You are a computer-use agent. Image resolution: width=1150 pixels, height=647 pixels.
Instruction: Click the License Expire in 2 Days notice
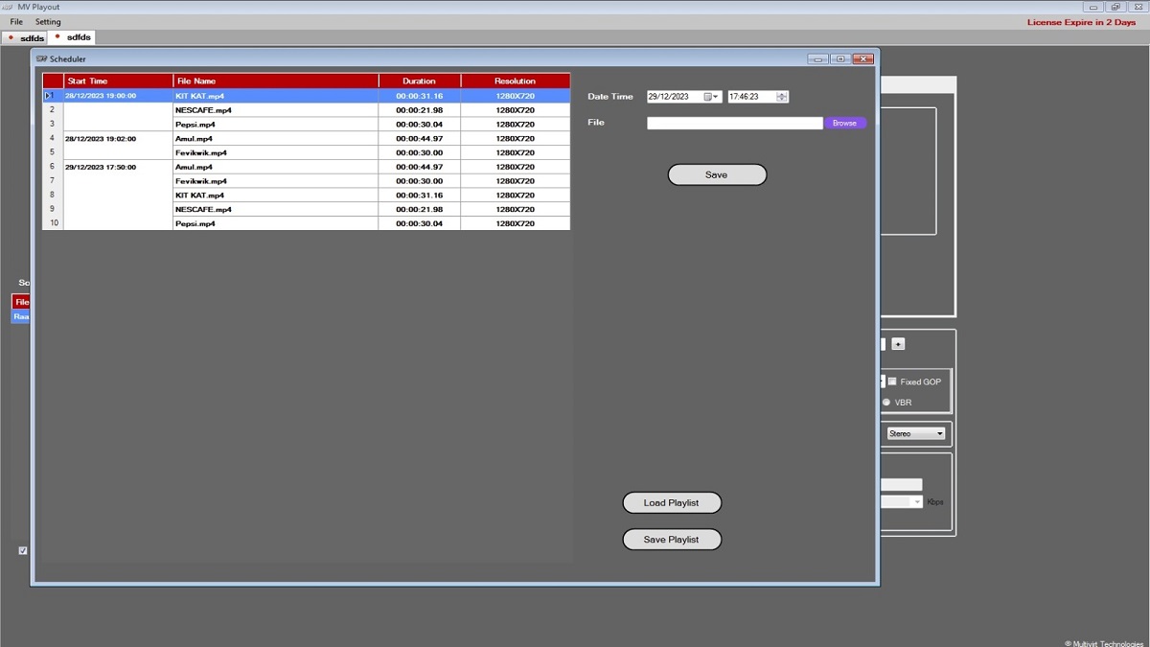(x=1081, y=22)
